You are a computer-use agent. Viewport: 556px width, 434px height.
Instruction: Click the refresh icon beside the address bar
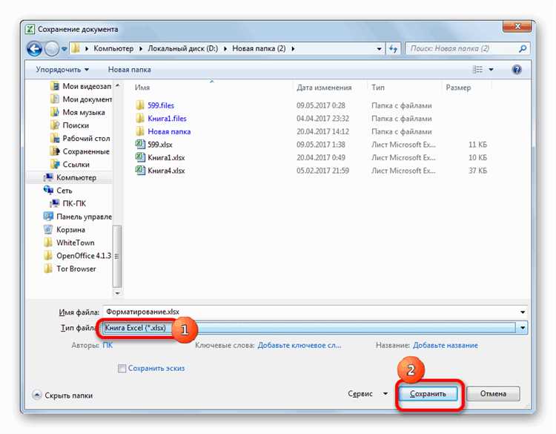coord(393,49)
